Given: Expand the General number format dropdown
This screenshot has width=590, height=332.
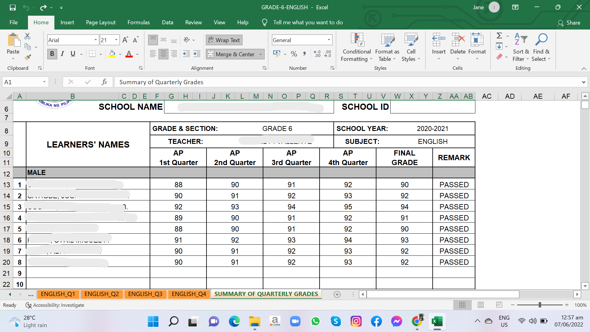Looking at the screenshot, I should pyautogui.click(x=329, y=40).
